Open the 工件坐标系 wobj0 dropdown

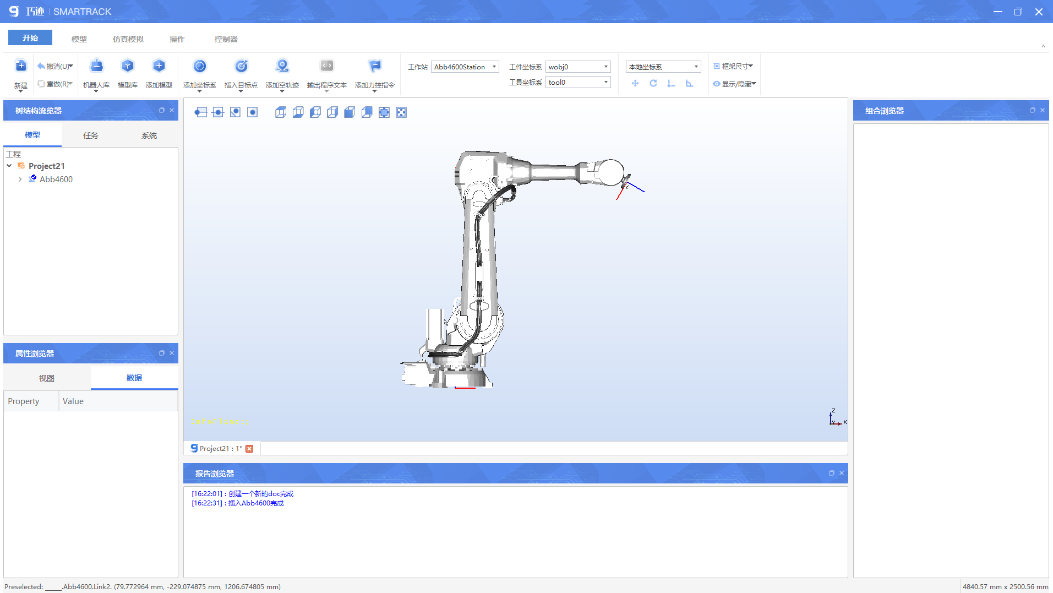click(x=578, y=67)
